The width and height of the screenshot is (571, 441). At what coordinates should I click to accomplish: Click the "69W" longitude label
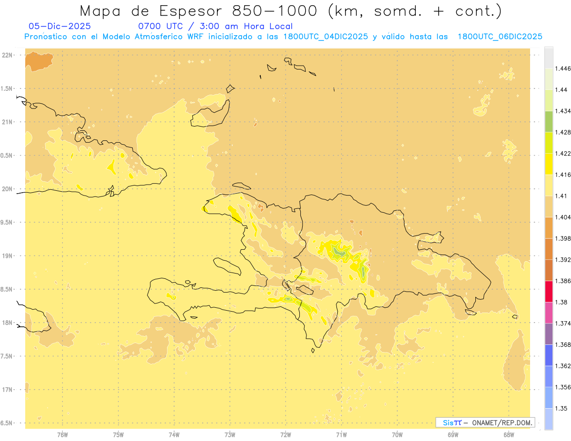pos(453,434)
